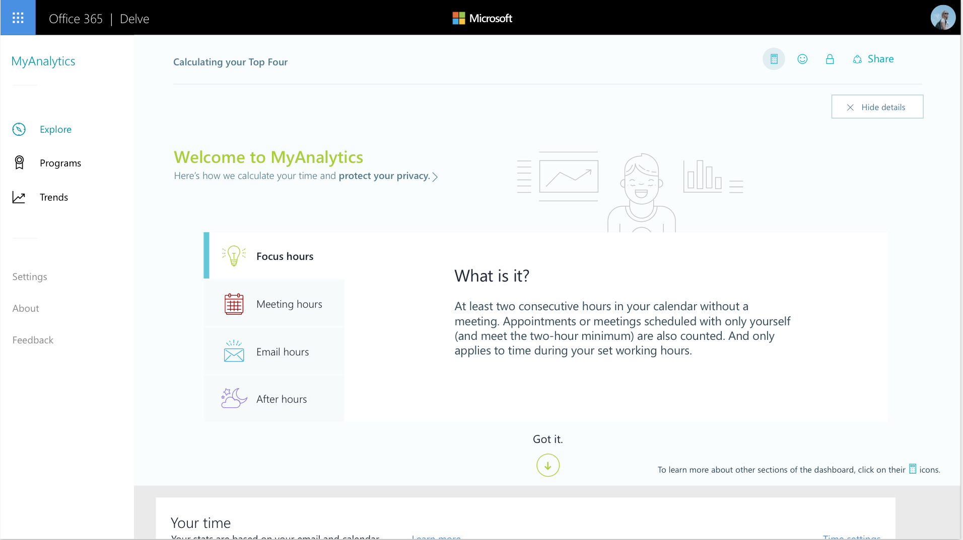Toggle the calculation details calculator icon
This screenshot has width=963, height=540.
[774, 59]
